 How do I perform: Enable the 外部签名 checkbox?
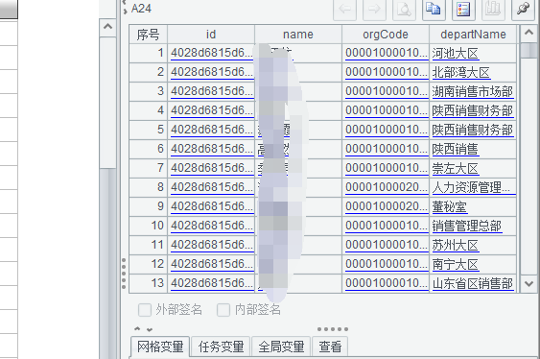[x=145, y=310]
